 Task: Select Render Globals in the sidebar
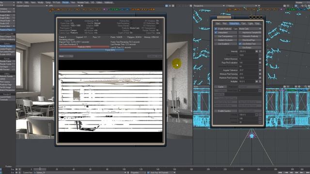coord(8,46)
